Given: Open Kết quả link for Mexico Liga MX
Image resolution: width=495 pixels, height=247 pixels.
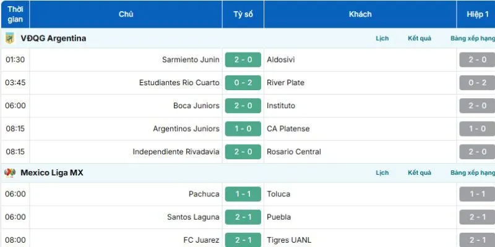Looking at the screenshot, I should coord(420,173).
